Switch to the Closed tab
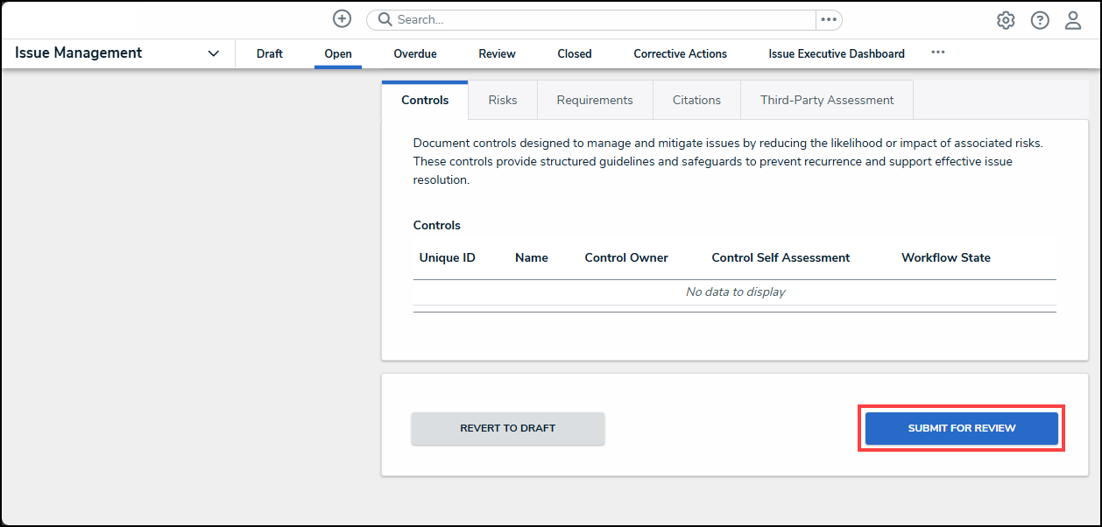1102x527 pixels. 575,53
